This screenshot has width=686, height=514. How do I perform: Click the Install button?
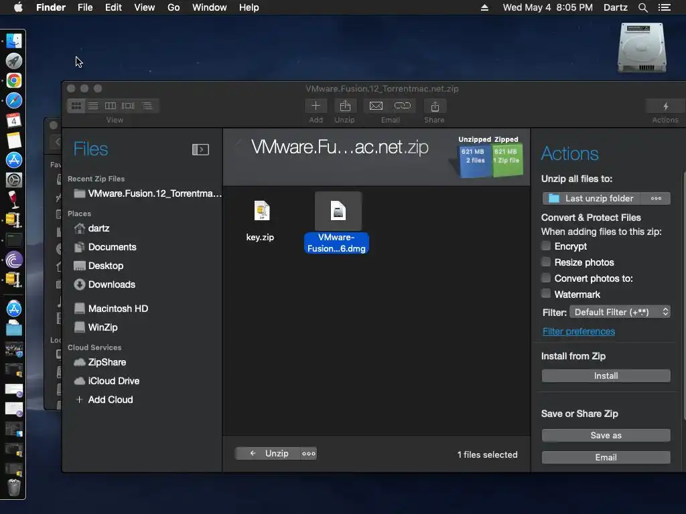click(x=606, y=376)
